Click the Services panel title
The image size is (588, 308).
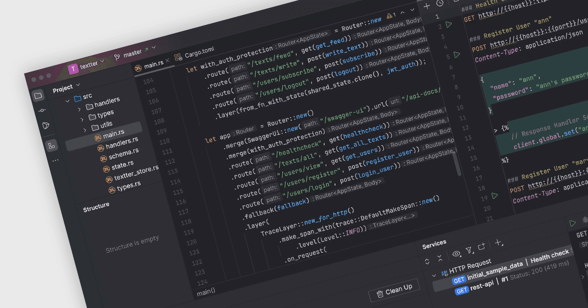pyautogui.click(x=434, y=243)
